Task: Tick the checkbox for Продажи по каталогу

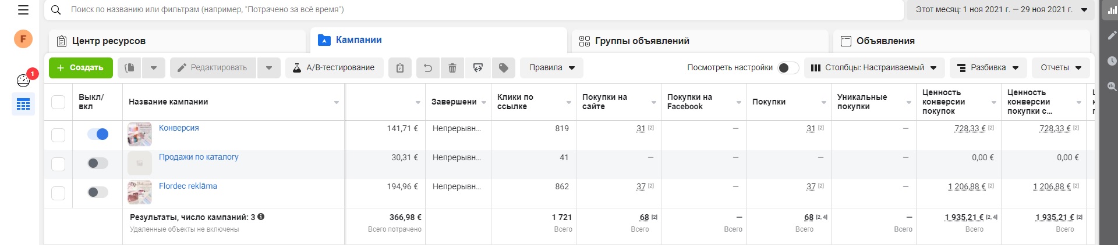Action: [58, 164]
